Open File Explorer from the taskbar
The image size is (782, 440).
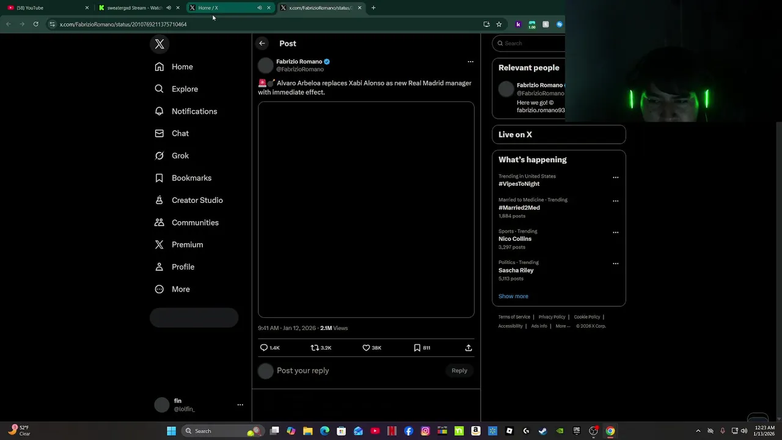coord(308,431)
